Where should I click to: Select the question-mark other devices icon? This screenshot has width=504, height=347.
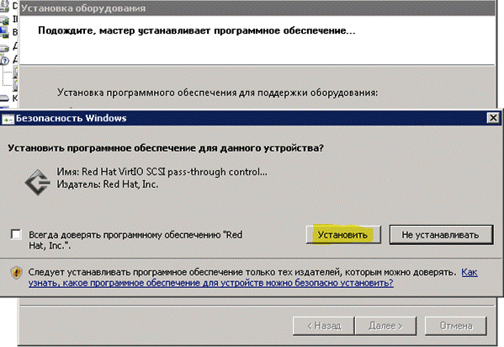pyautogui.click(x=4, y=60)
